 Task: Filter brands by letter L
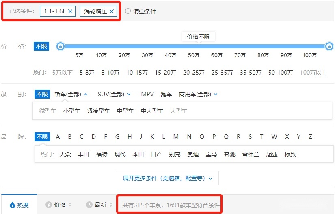[164, 137]
